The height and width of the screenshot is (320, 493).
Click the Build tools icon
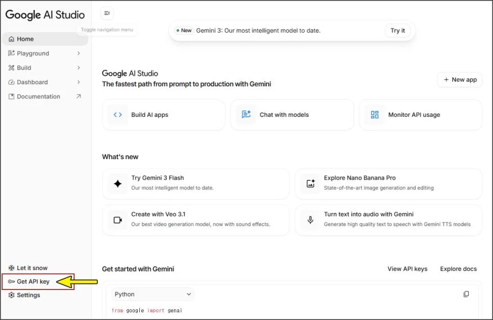[x=11, y=67]
